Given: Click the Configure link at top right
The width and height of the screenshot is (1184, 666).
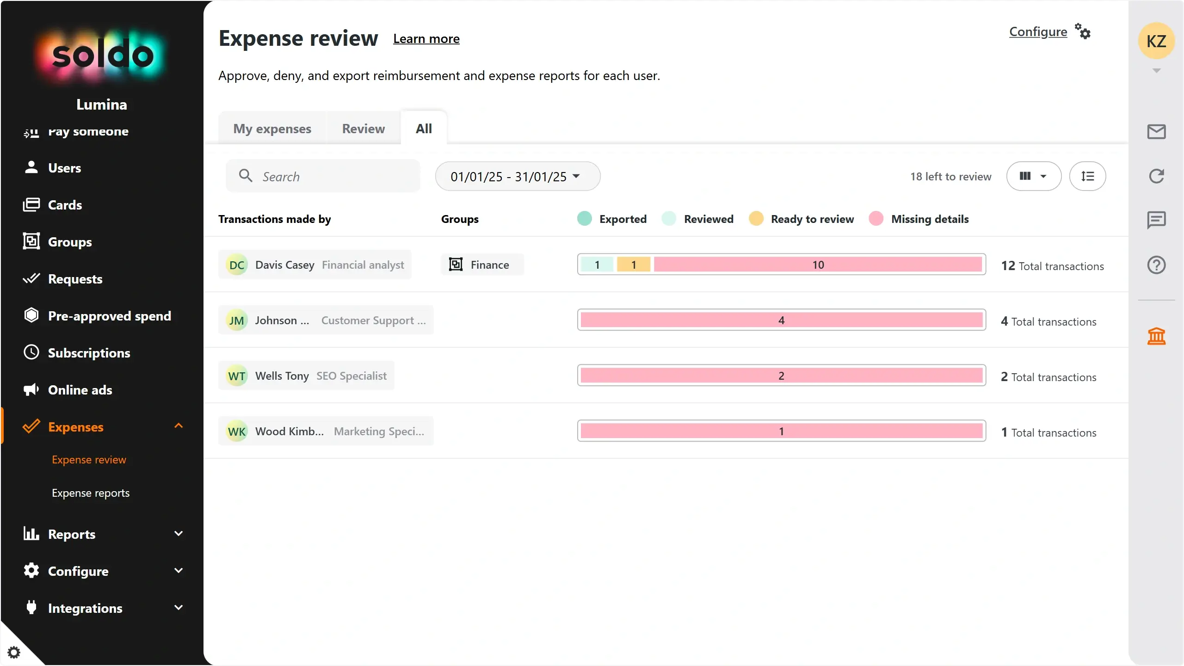Looking at the screenshot, I should [x=1038, y=31].
